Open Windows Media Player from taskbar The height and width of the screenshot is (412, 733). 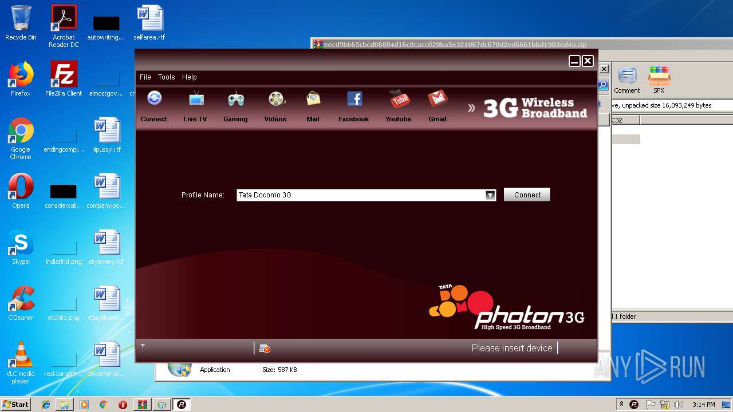click(84, 405)
